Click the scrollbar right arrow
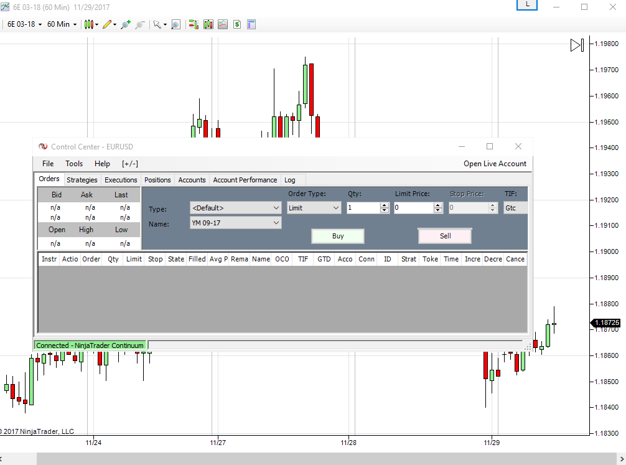626x465 pixels. (x=622, y=459)
